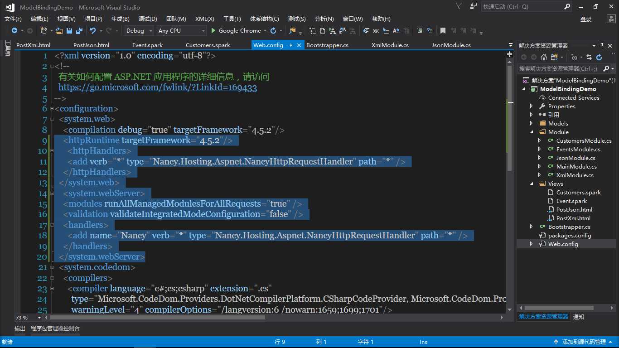Click the Undo arrow icon
Image resolution: width=619 pixels, height=348 pixels.
(x=92, y=31)
